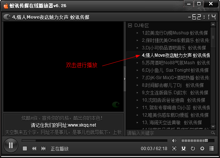Skip to the previous track

tap(34, 148)
